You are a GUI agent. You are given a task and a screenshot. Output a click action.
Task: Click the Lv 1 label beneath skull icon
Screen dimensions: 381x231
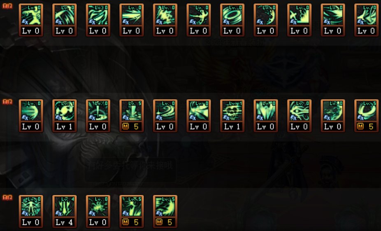point(232,126)
